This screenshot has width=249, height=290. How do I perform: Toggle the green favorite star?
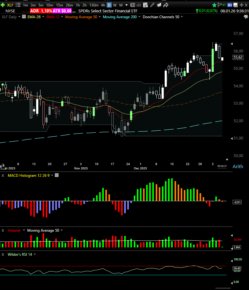point(214,5)
